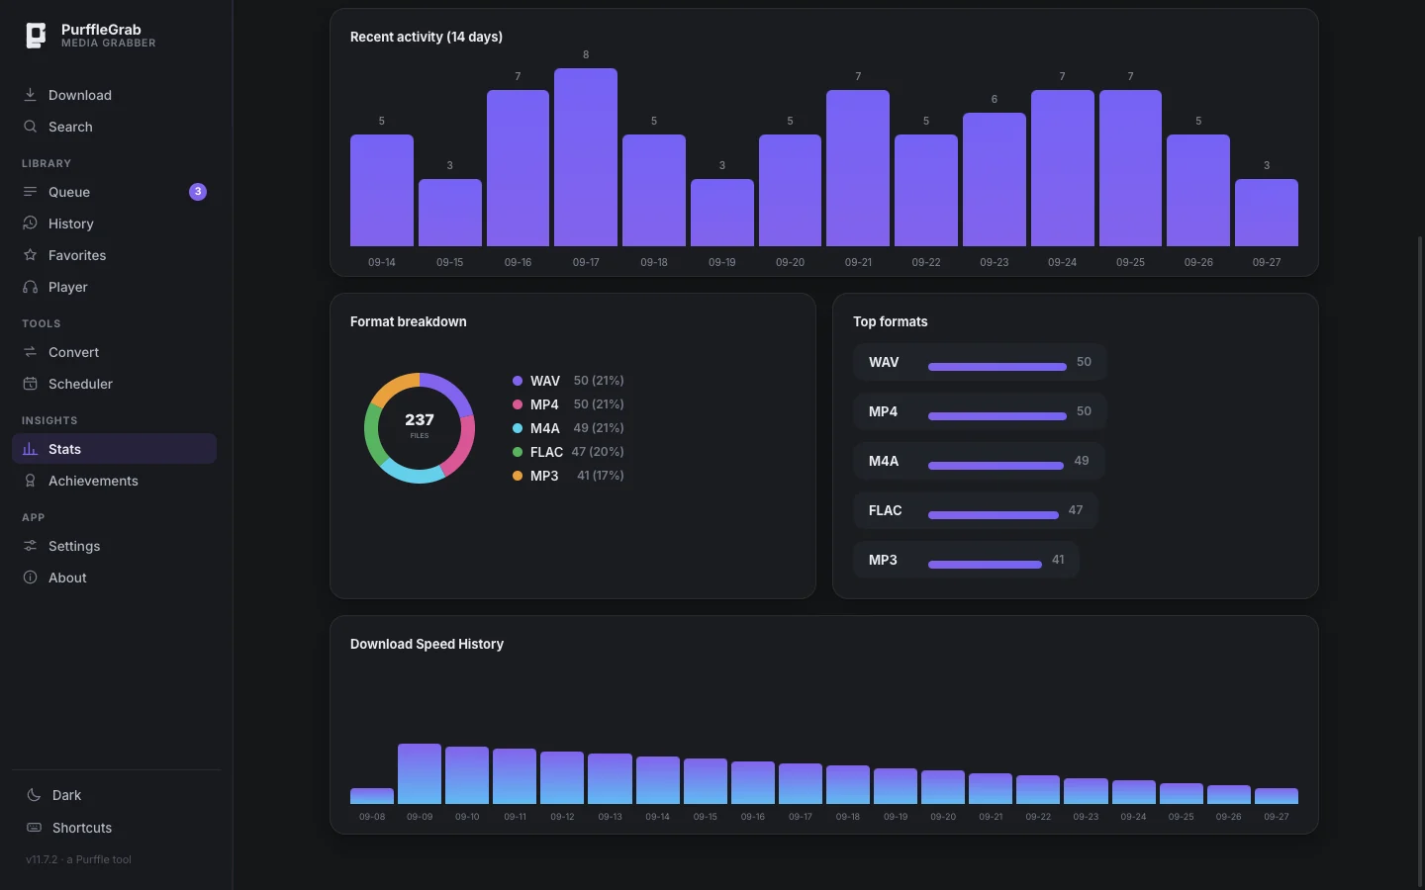Click the MP3 progress bar in Top formats
Viewport: 1425px width, 890px height.
click(985, 565)
